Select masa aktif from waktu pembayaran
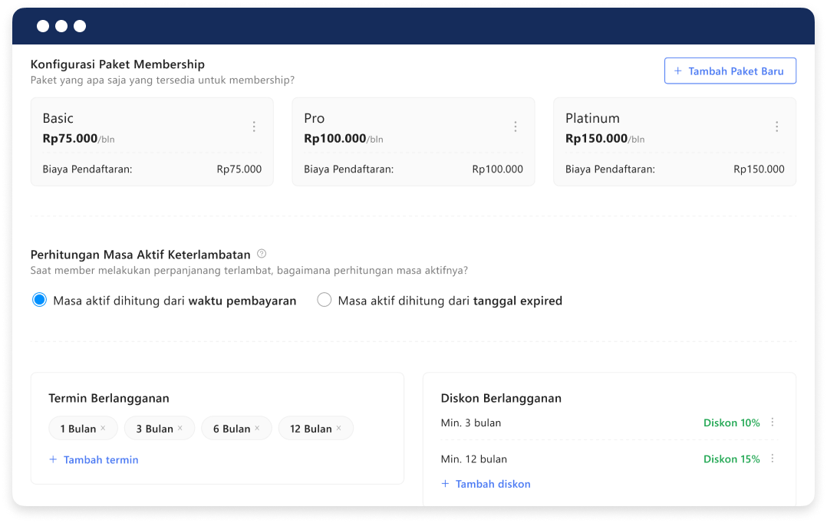 coord(40,300)
